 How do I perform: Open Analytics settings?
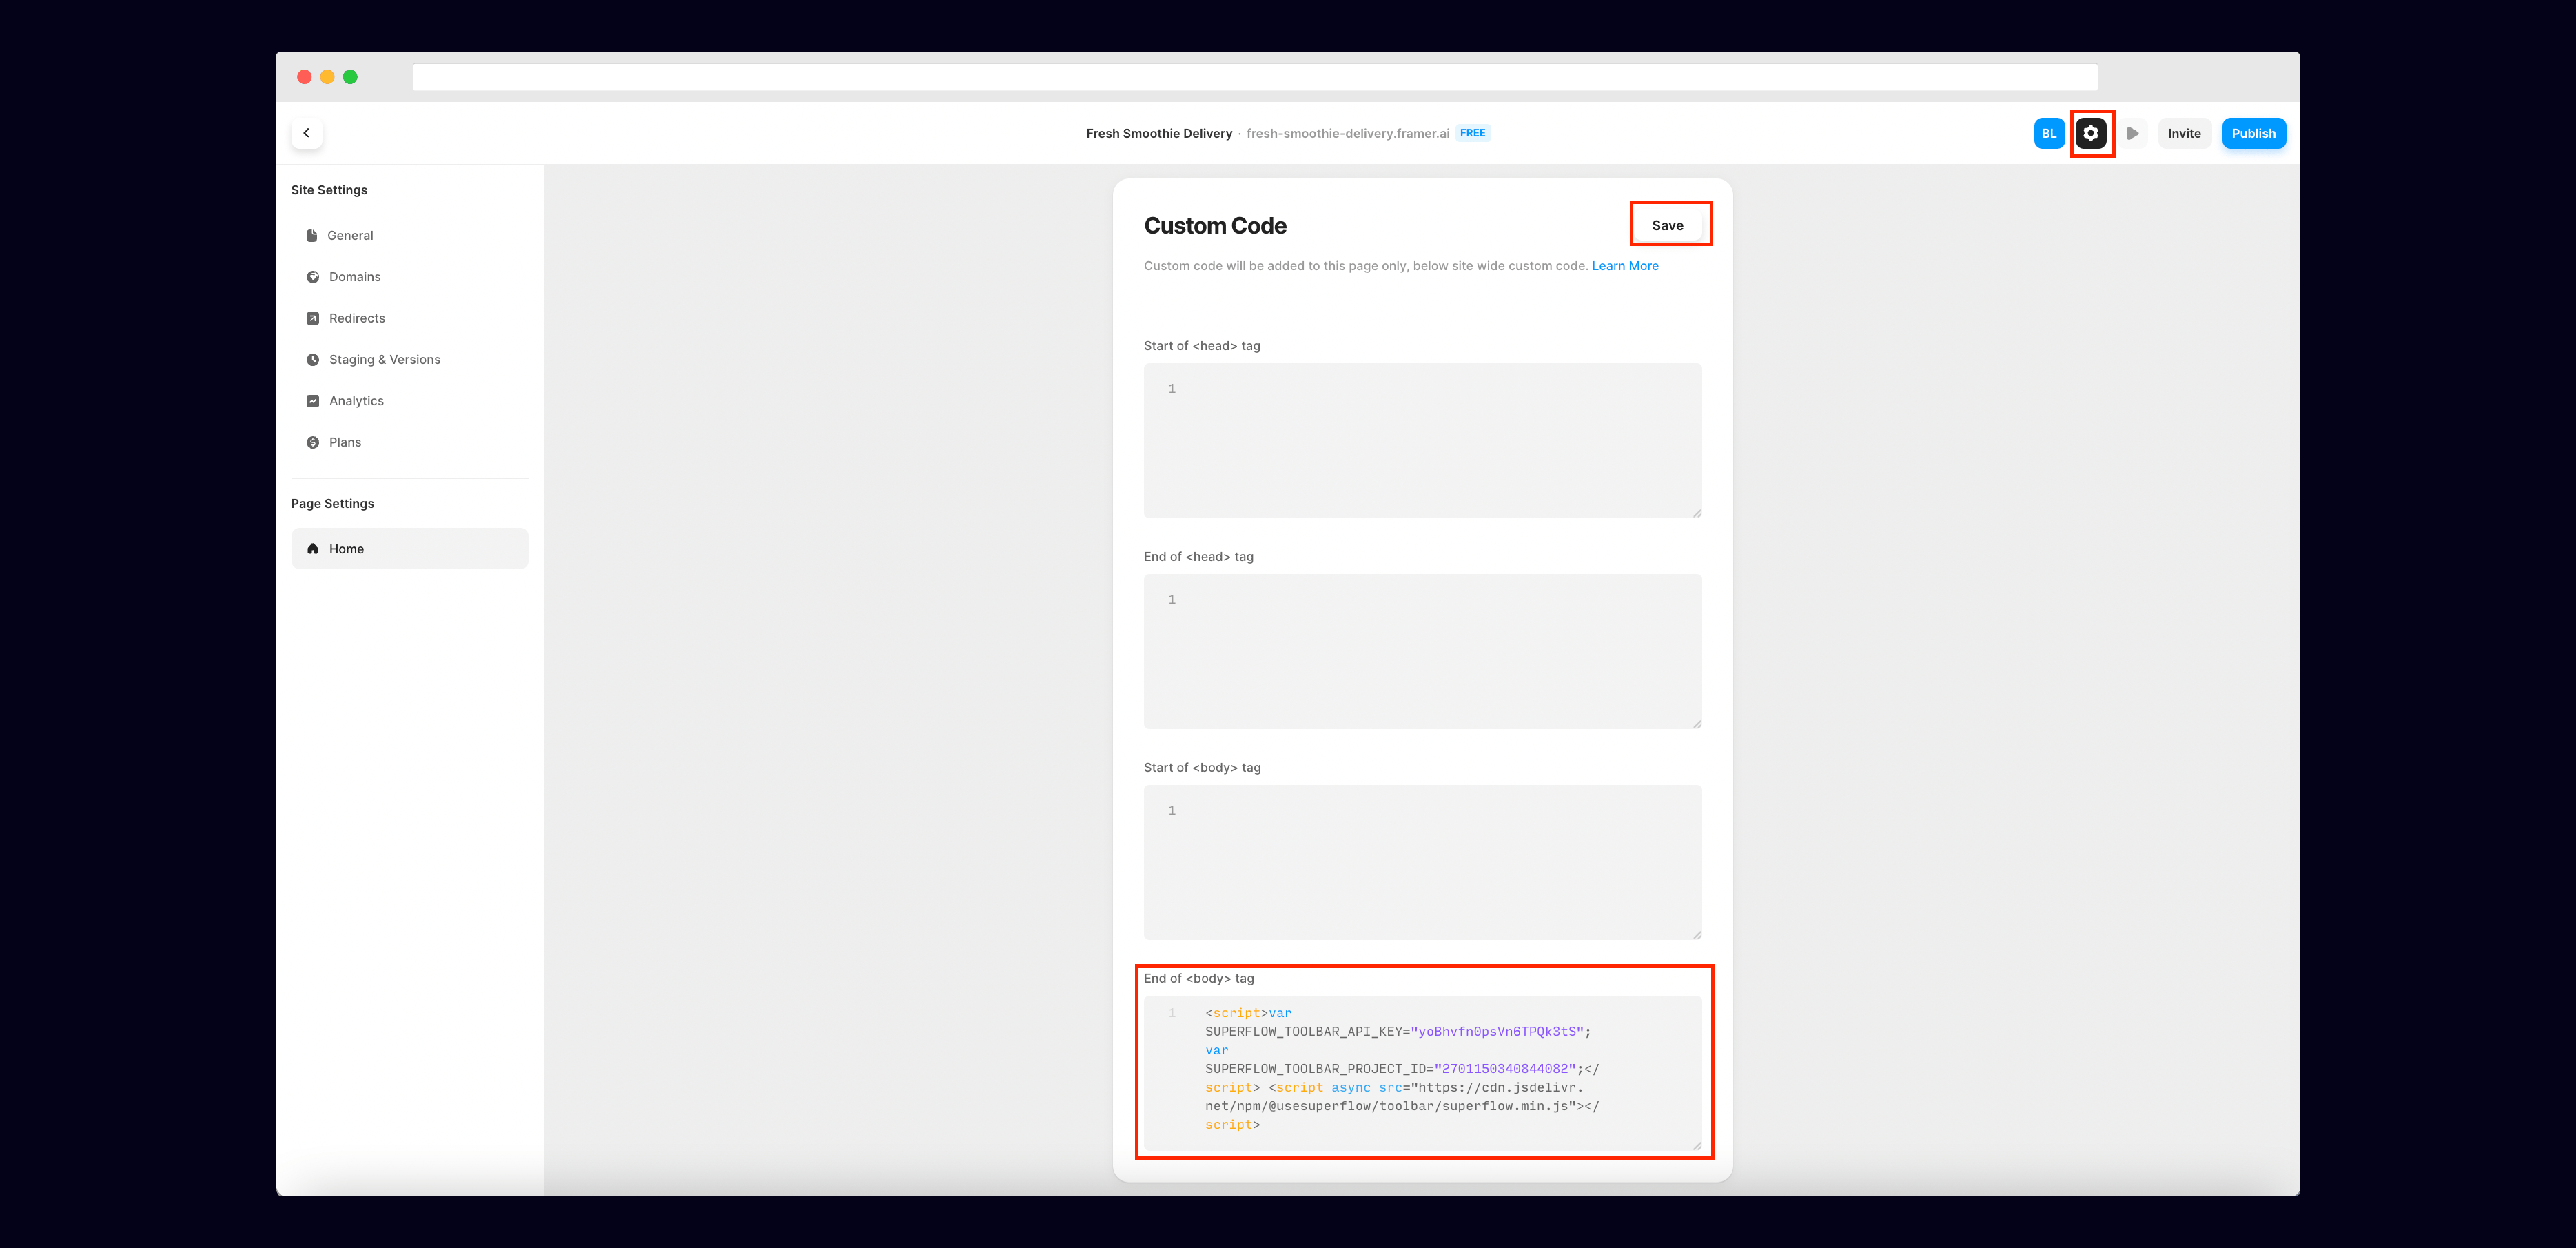coord(410,401)
